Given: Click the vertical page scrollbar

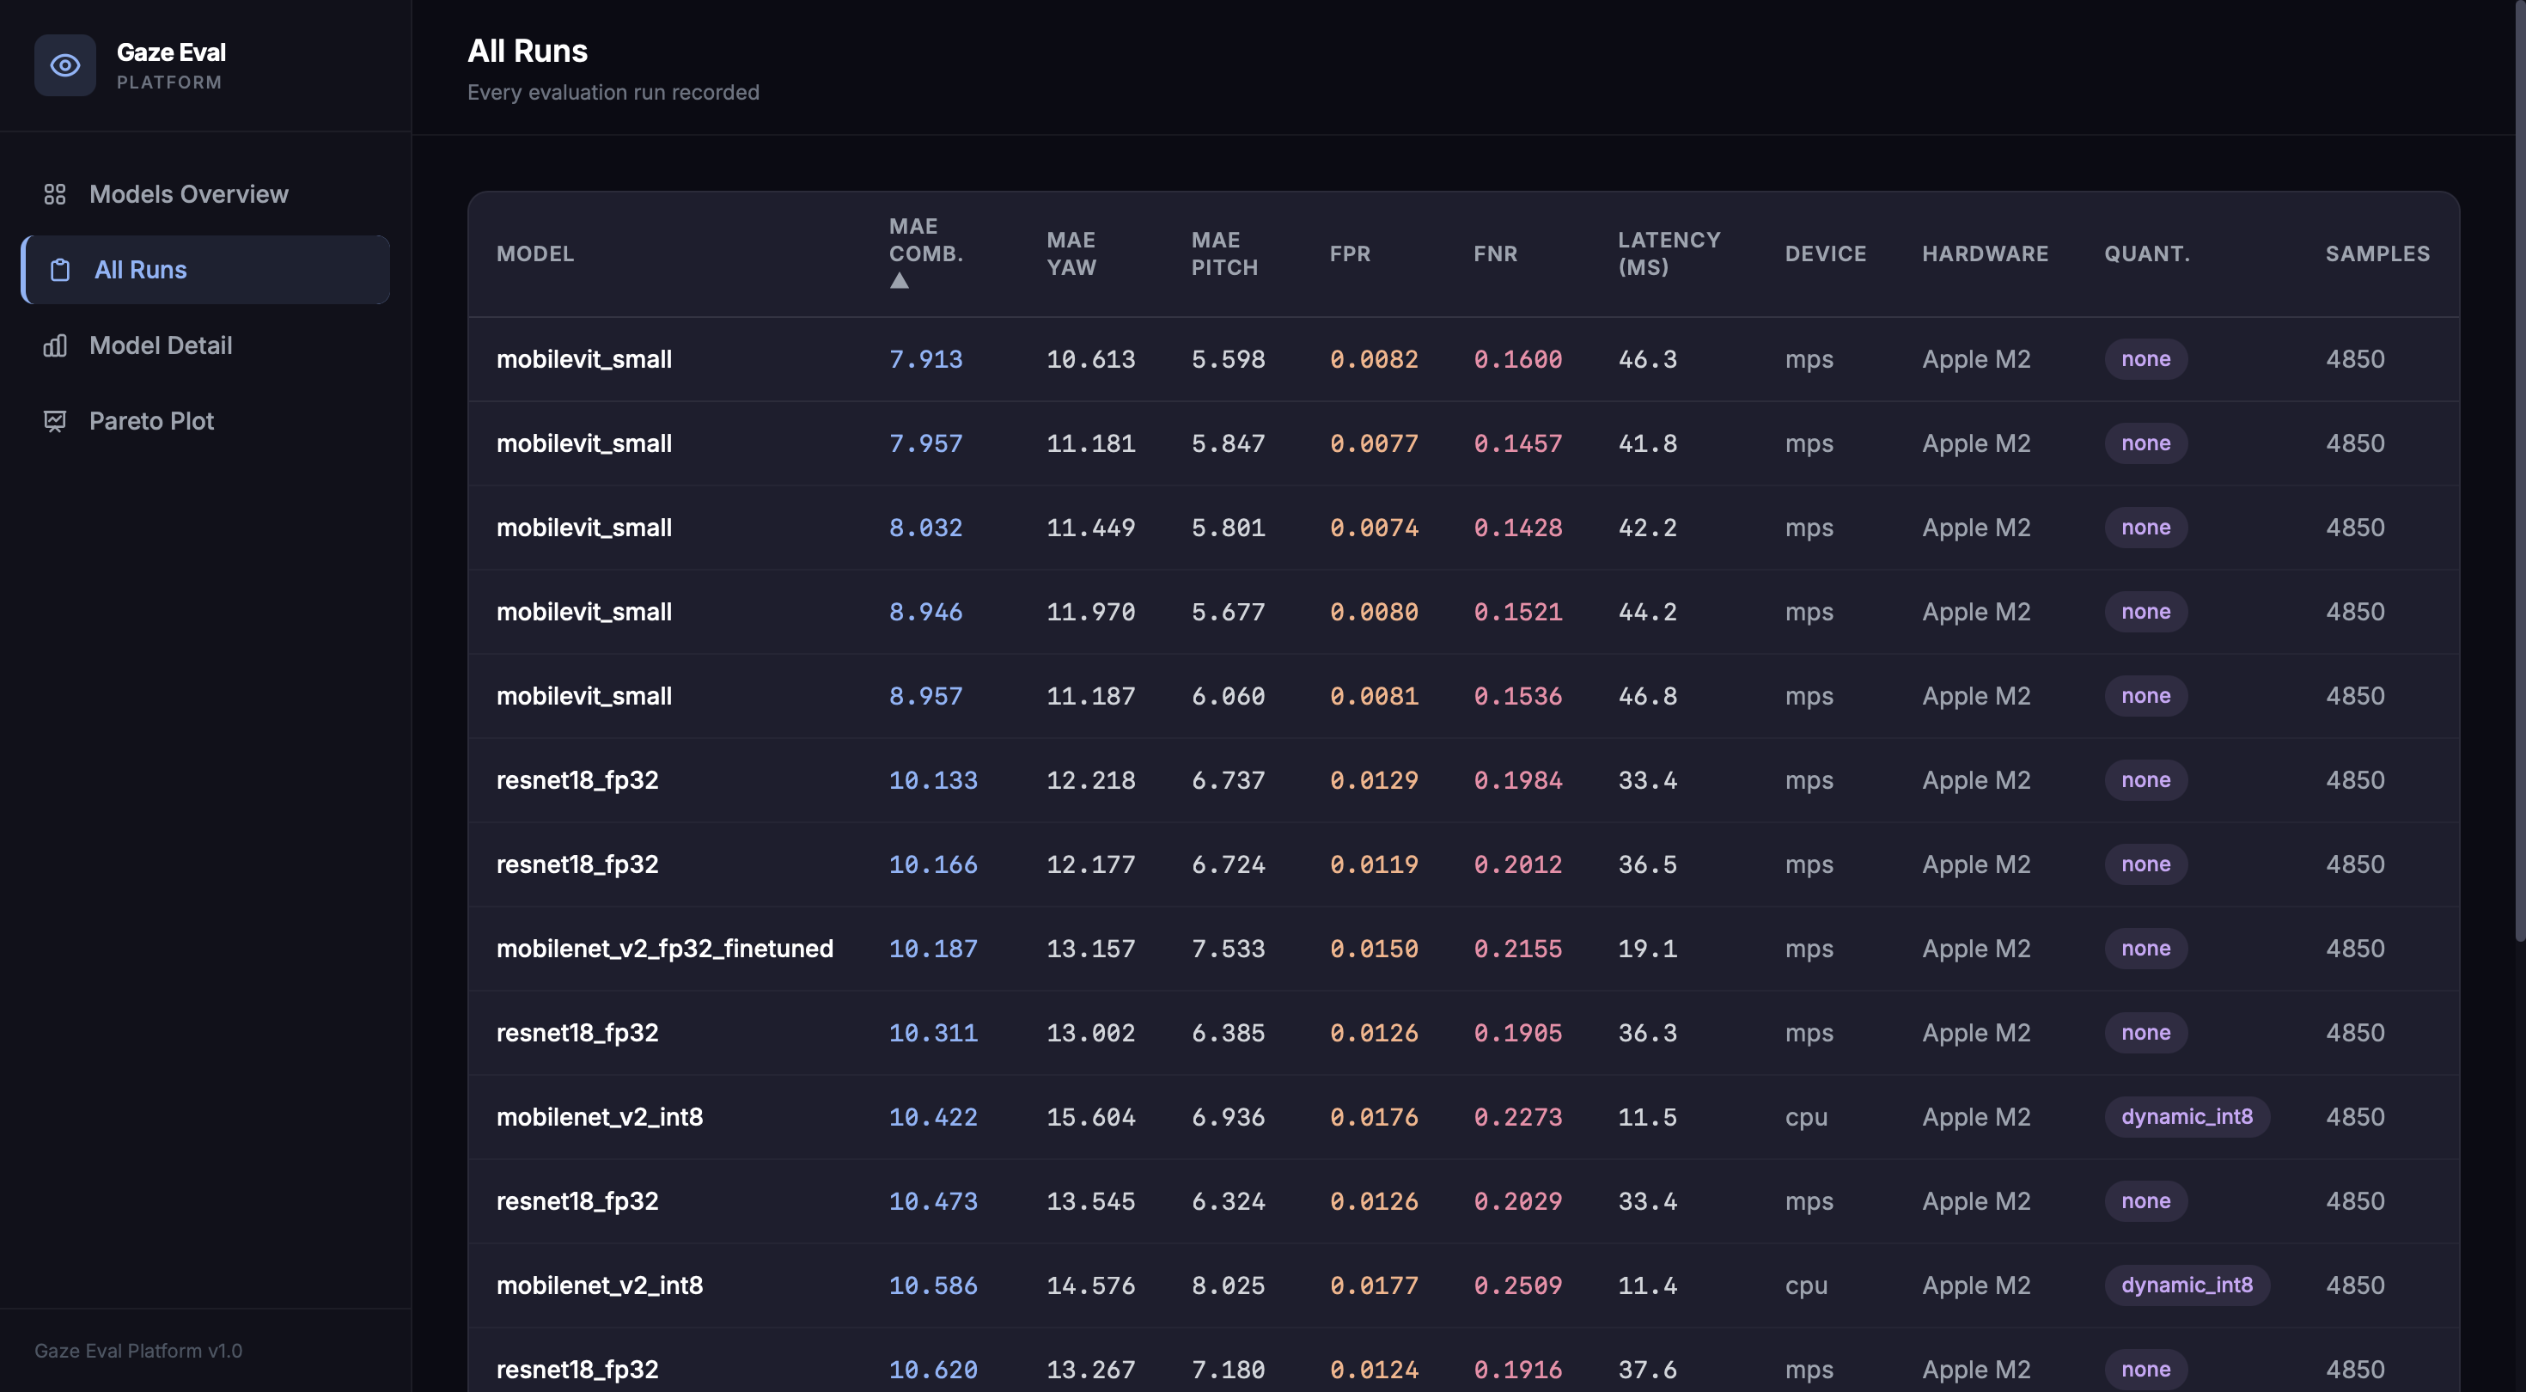Looking at the screenshot, I should (2519, 471).
